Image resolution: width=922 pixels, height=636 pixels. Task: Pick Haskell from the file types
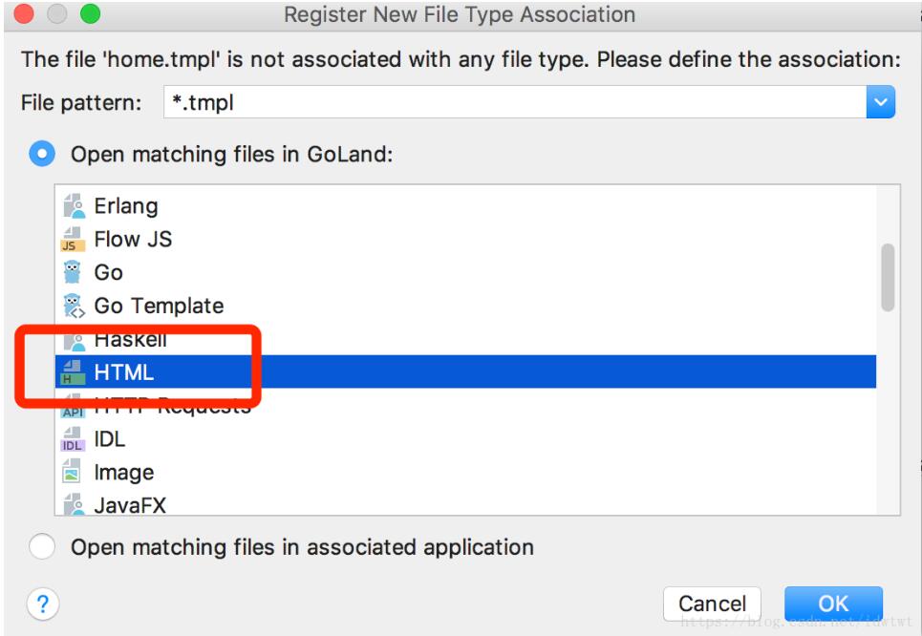[x=130, y=340]
